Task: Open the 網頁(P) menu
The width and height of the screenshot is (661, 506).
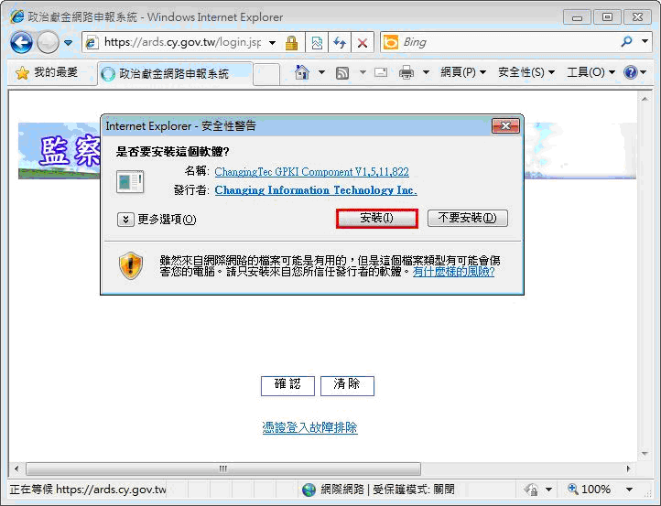Action: 462,72
